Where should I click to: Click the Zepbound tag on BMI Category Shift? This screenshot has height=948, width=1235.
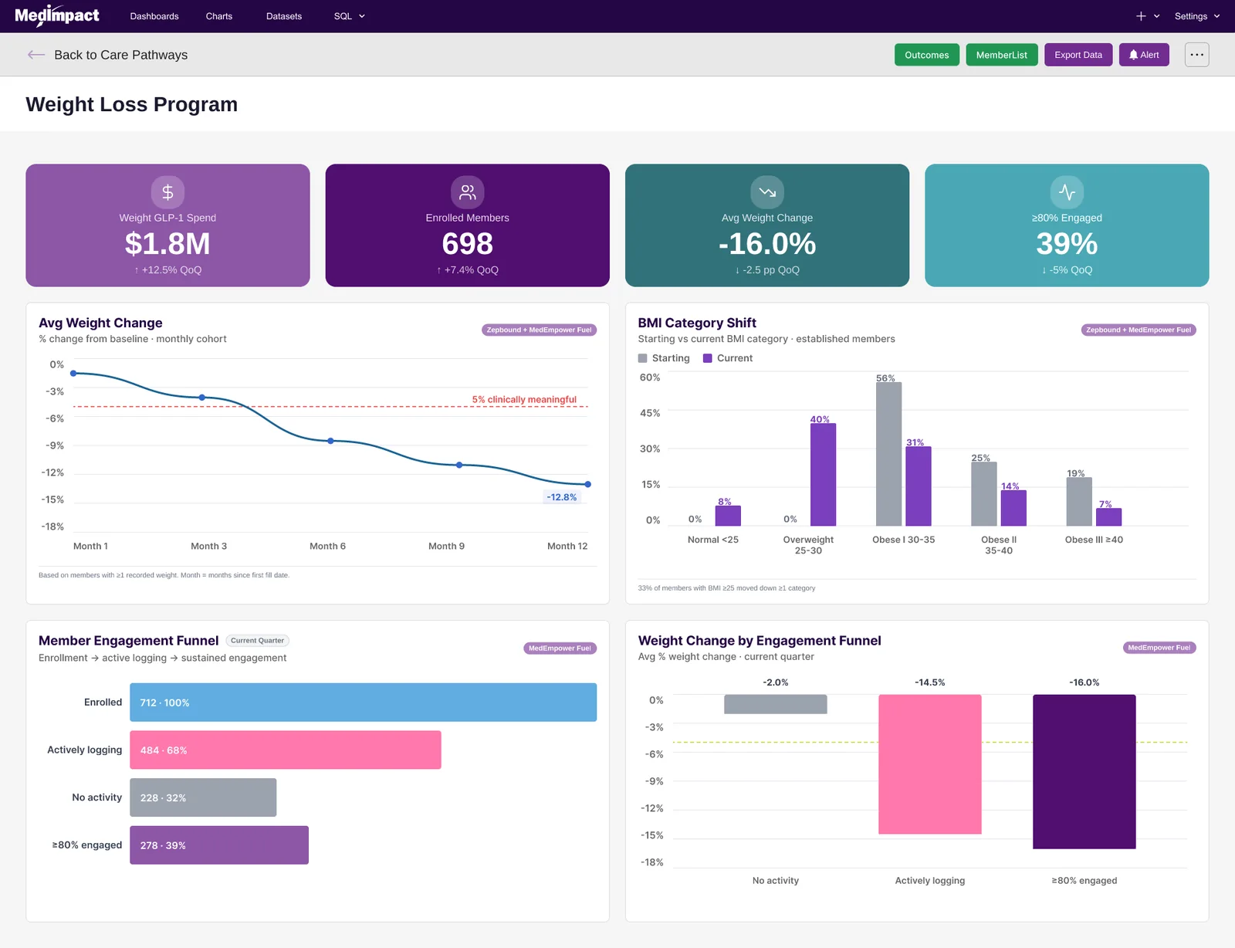pyautogui.click(x=1139, y=330)
